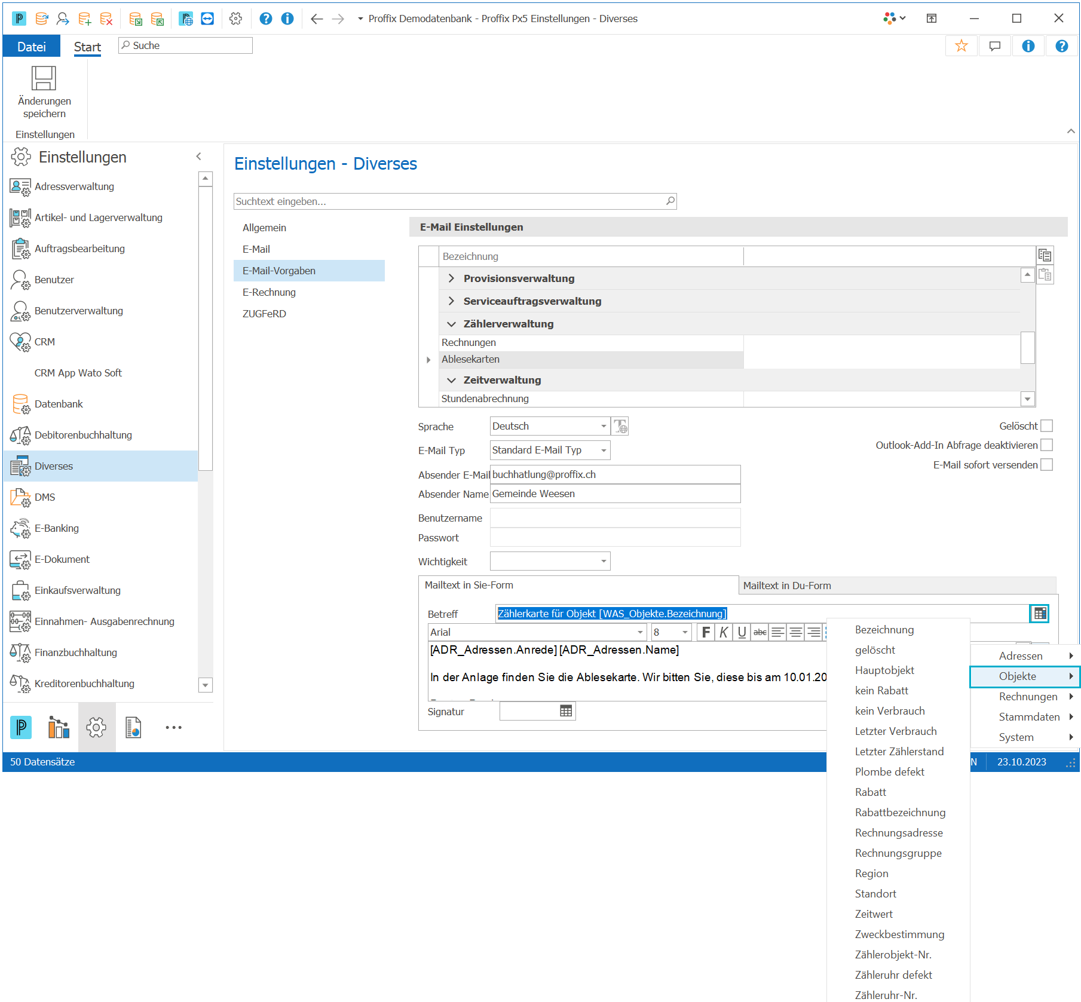Open the favorites star icon
Image resolution: width=1081 pixels, height=1002 pixels.
(961, 46)
